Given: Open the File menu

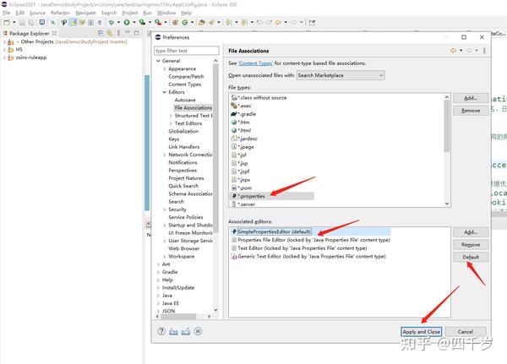Looking at the screenshot, I should [x=7, y=13].
